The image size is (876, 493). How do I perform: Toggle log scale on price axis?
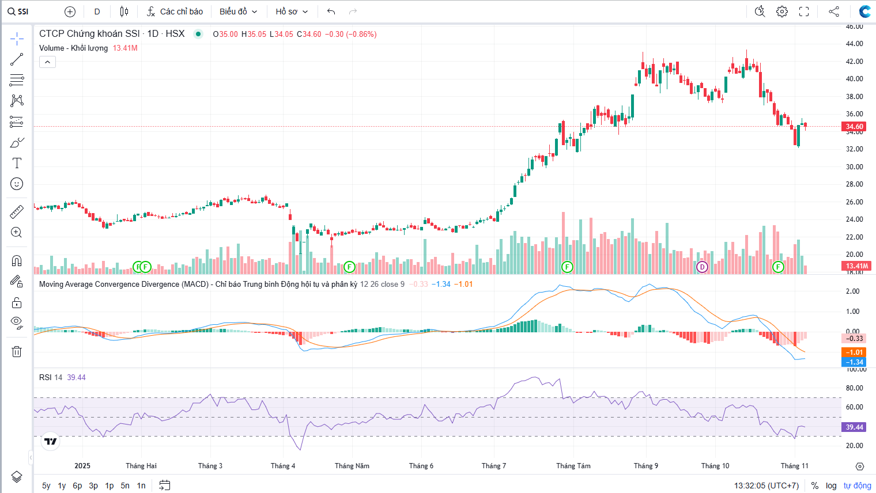(831, 486)
